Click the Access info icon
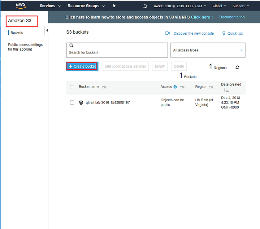The height and width of the screenshot is (229, 260). coord(175,87)
